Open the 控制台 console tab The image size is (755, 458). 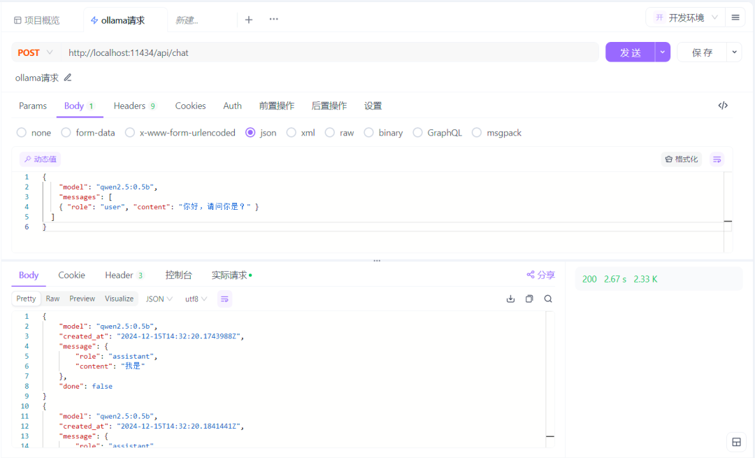click(x=179, y=275)
